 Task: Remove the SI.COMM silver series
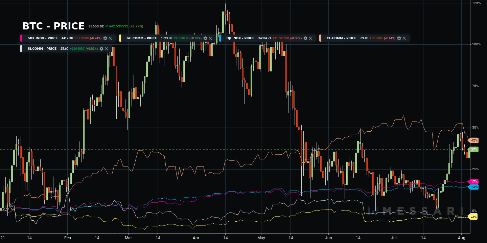coord(107,49)
